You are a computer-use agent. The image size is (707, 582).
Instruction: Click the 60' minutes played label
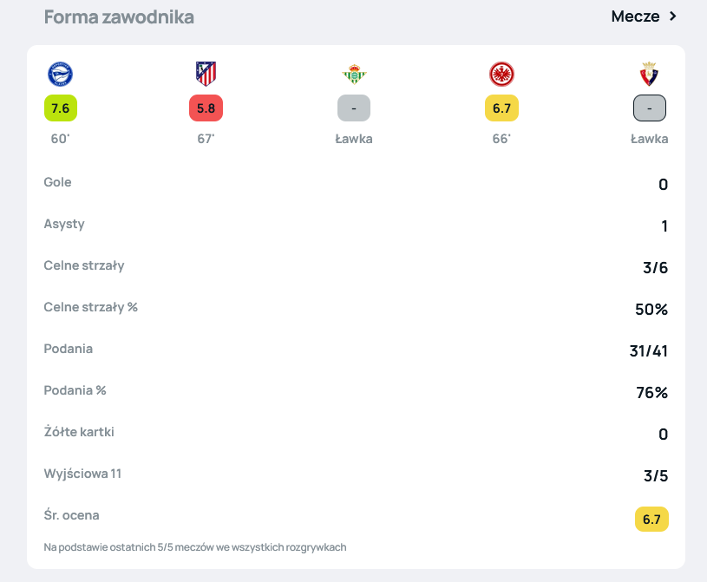[60, 139]
